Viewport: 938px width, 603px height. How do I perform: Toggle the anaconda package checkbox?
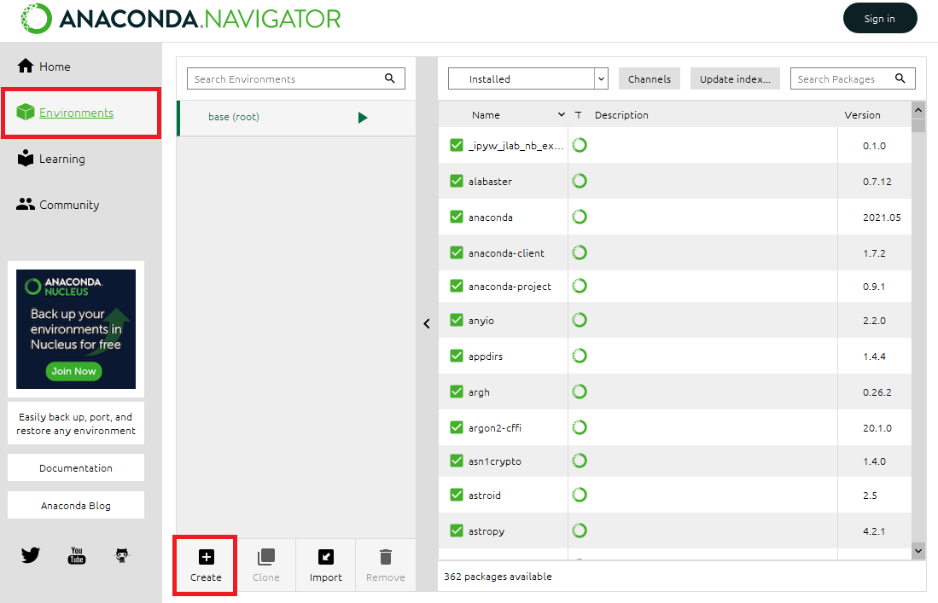457,217
